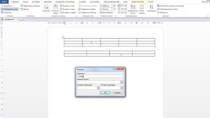Expand the Вставить функцию dropdown

[98, 88]
